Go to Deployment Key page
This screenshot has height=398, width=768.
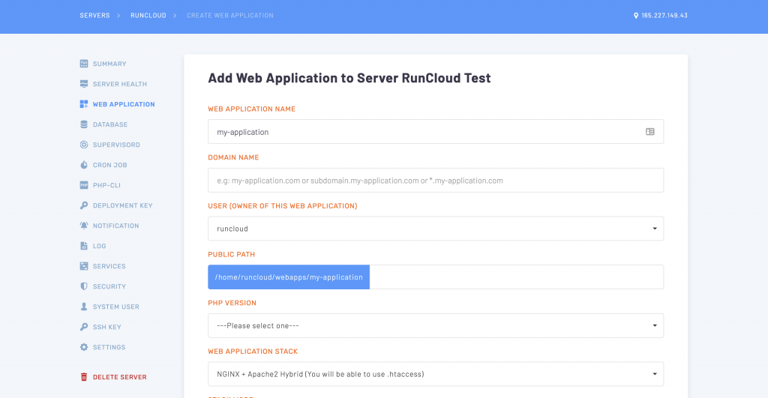123,205
